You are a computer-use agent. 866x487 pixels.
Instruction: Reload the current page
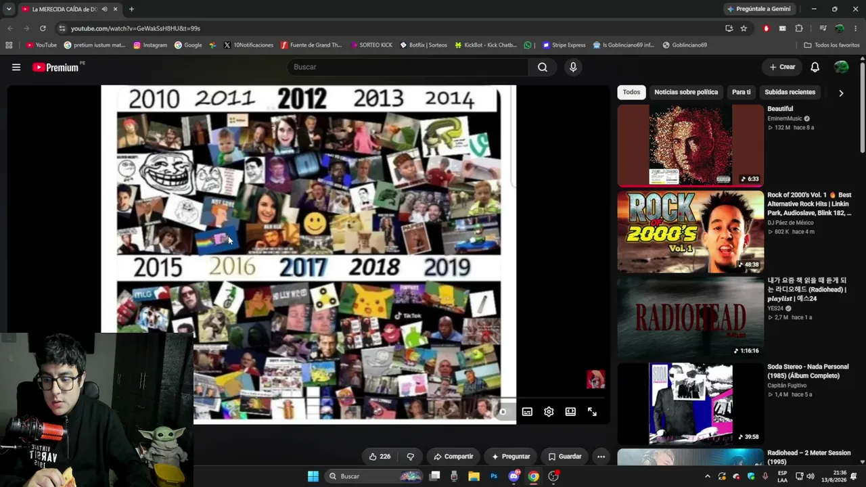[43, 28]
